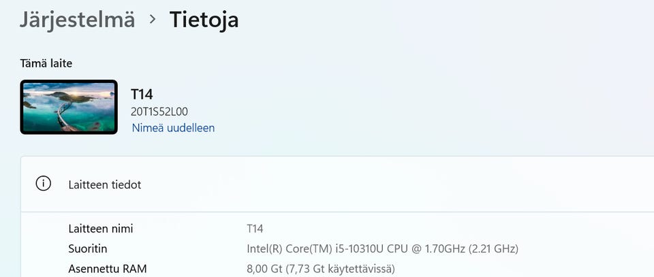Click the Suoritin label
This screenshot has height=277, width=654.
(88, 248)
